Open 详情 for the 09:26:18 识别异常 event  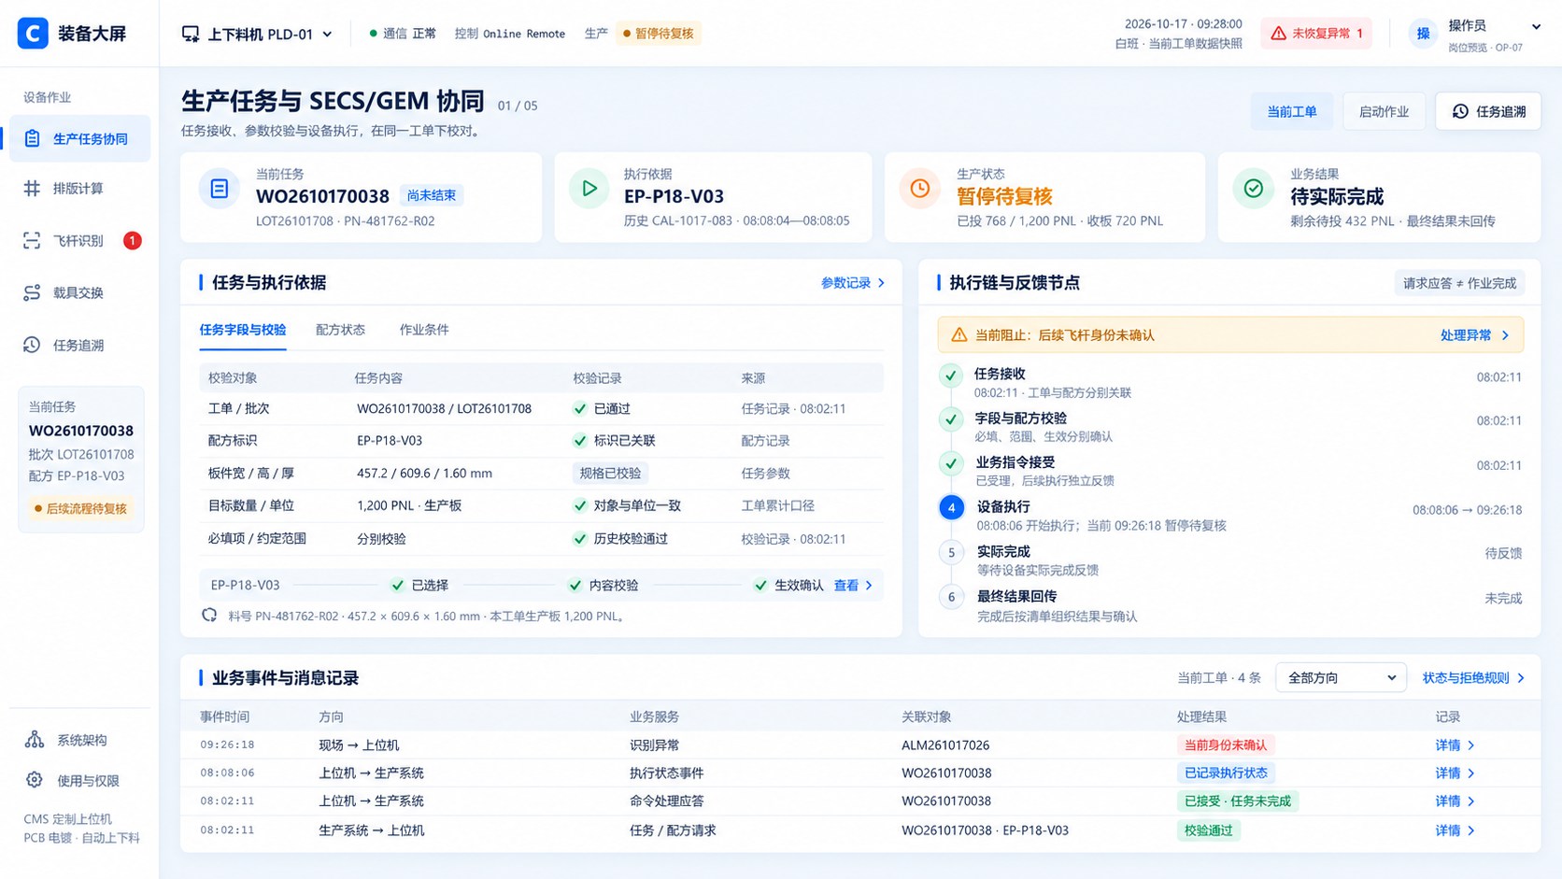(1455, 745)
